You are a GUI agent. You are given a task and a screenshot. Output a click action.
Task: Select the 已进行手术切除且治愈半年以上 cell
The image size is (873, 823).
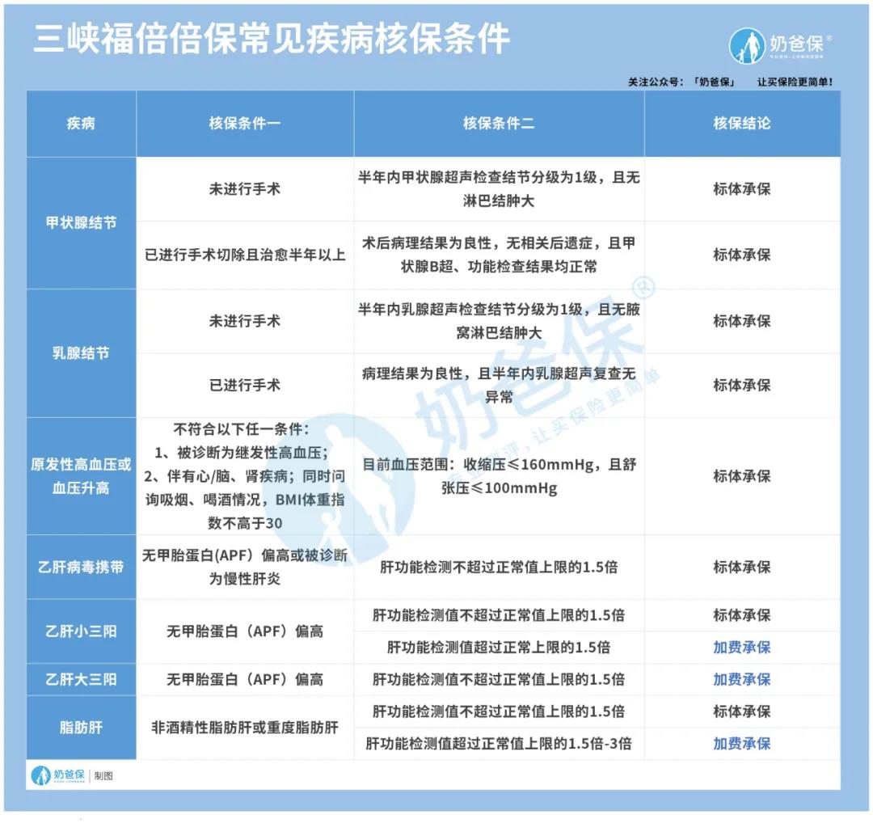(245, 255)
